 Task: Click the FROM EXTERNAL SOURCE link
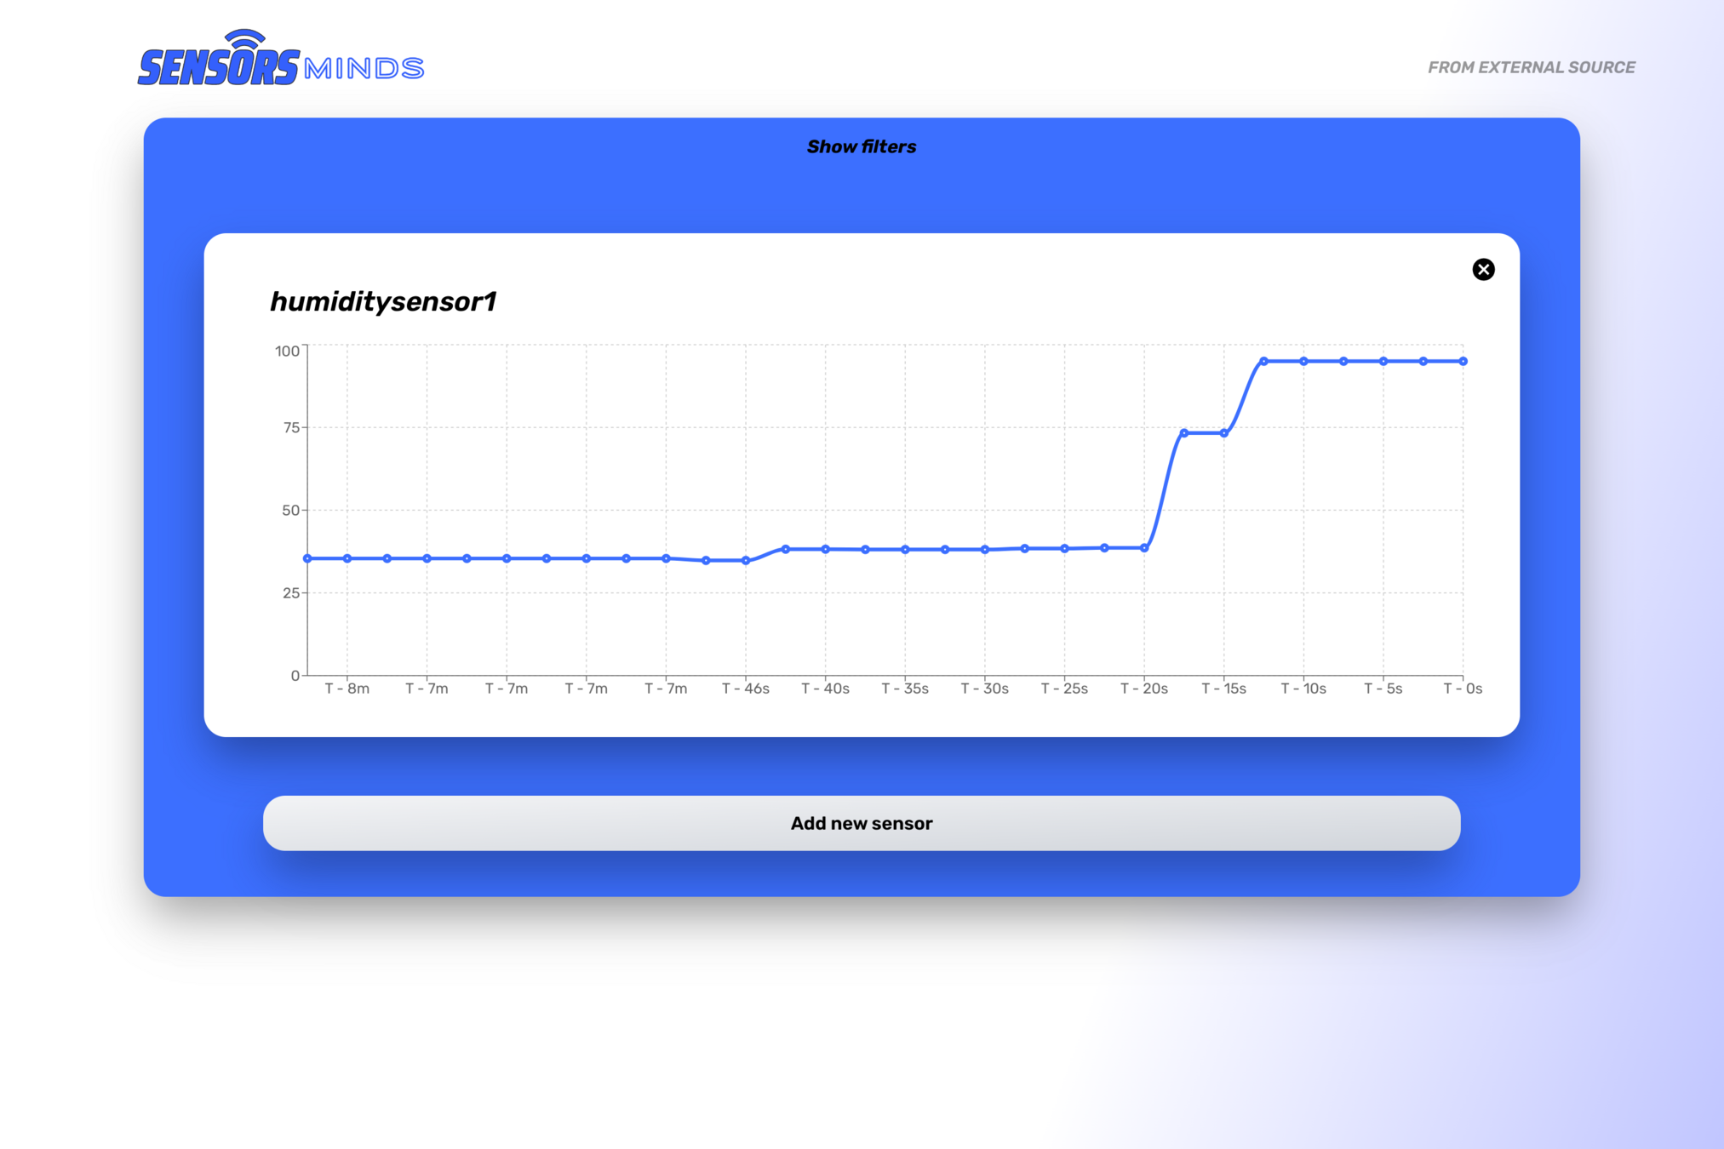tap(1531, 67)
